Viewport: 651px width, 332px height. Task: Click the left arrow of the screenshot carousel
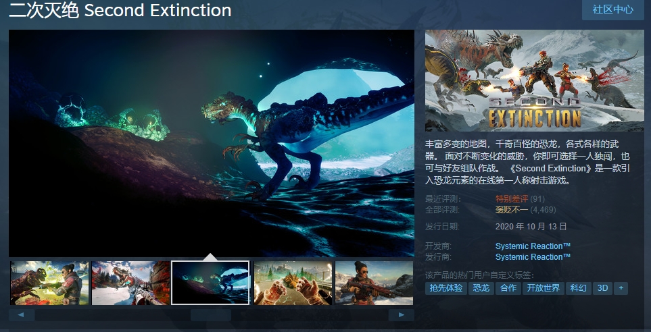click(x=21, y=315)
